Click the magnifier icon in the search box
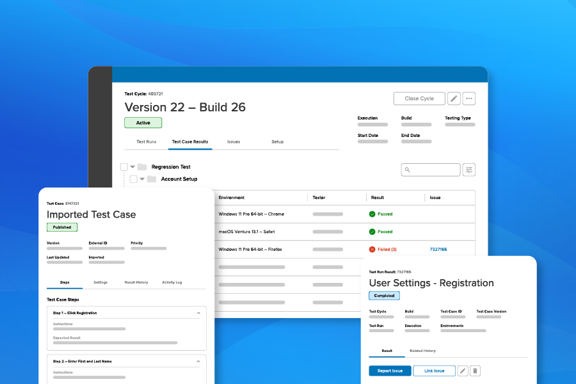 pyautogui.click(x=408, y=170)
